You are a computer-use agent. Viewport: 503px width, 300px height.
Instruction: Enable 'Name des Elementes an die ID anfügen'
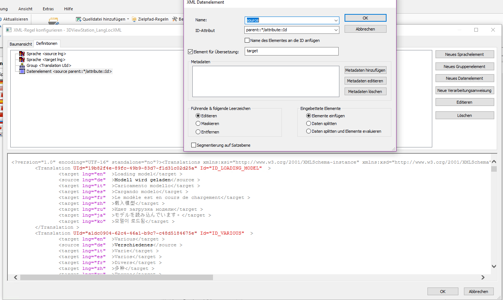click(x=247, y=40)
